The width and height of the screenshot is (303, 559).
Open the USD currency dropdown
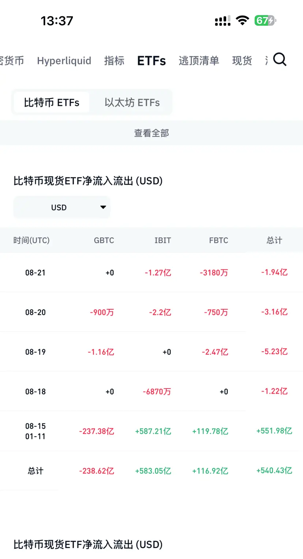click(62, 207)
